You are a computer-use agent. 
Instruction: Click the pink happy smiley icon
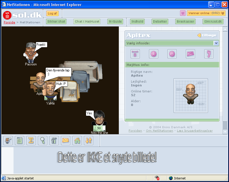pyautogui.click(x=154, y=54)
